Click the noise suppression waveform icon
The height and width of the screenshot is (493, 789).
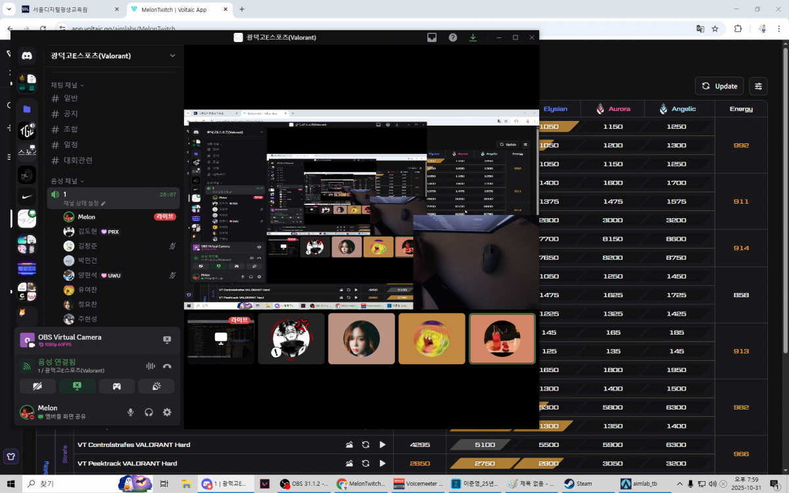coord(150,366)
